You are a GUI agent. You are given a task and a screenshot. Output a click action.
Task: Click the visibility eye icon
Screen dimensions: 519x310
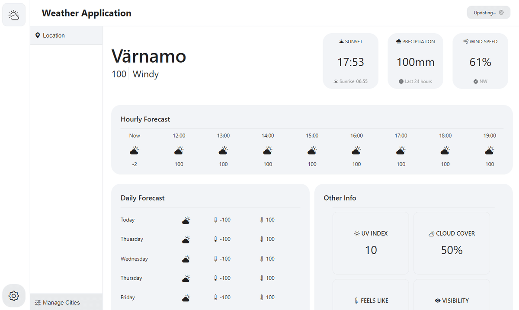point(437,300)
